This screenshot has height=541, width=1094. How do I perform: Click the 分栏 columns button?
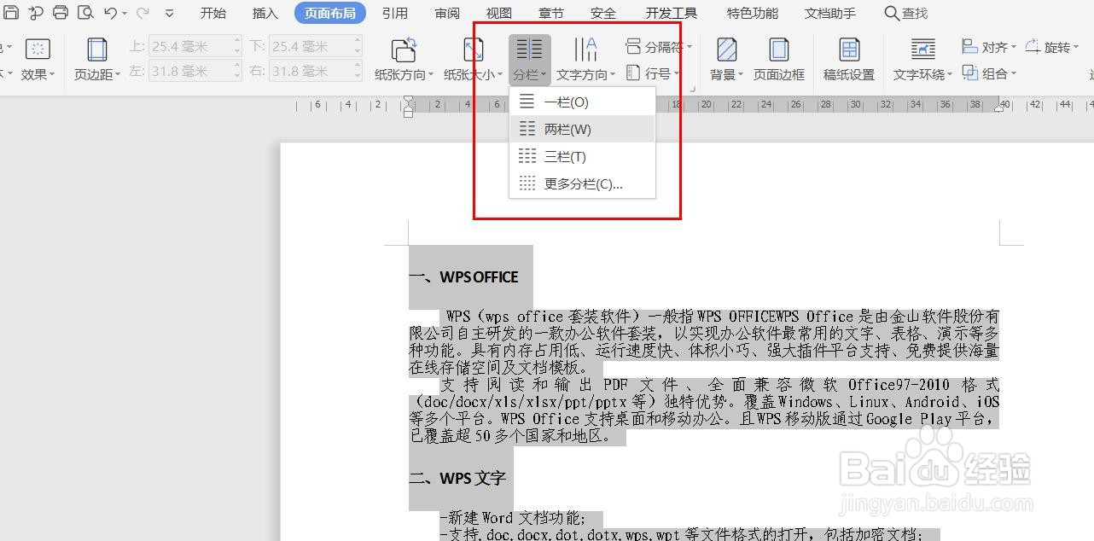click(530, 59)
